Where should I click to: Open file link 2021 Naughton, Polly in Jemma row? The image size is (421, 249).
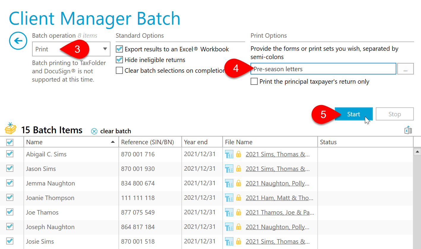tap(278, 183)
